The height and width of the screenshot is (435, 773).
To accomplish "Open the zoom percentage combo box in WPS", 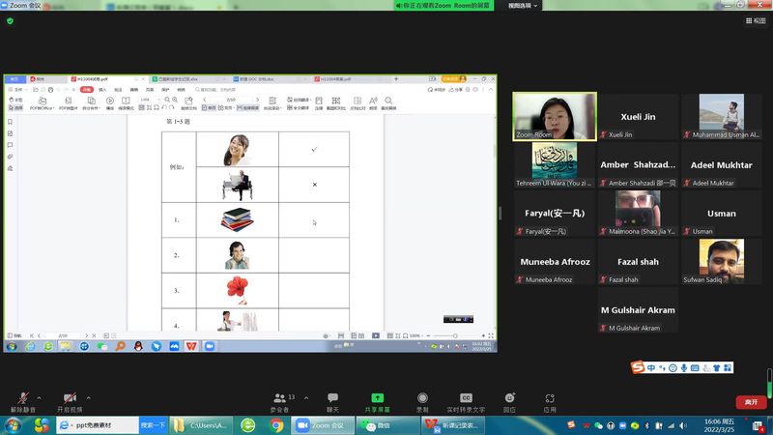I will pyautogui.click(x=150, y=100).
